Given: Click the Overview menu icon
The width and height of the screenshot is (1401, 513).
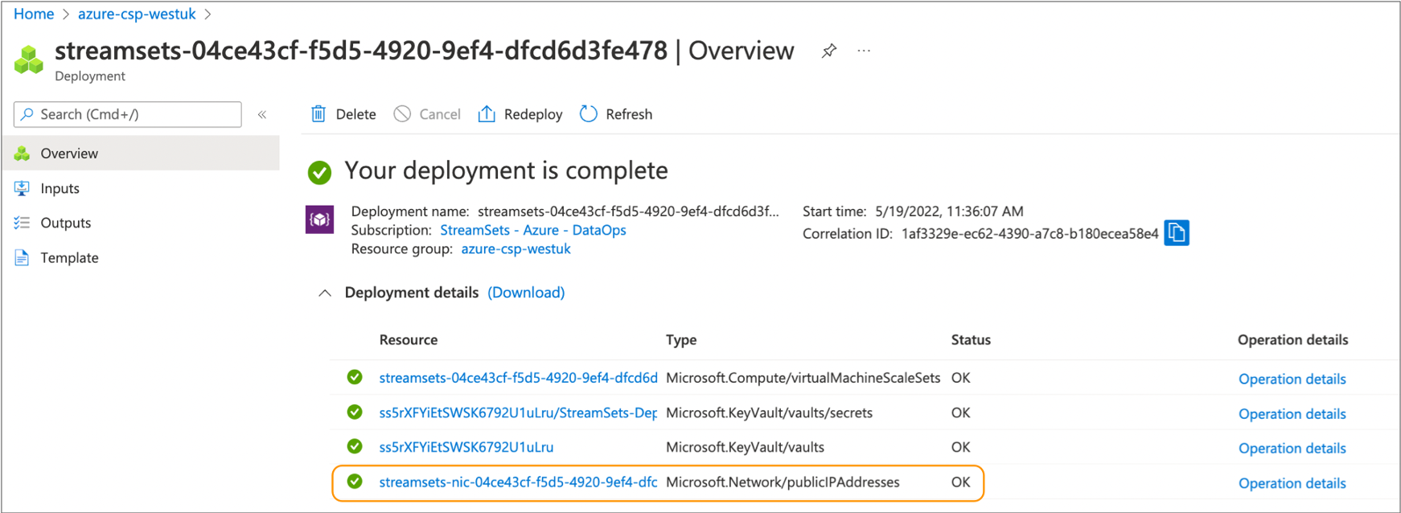Looking at the screenshot, I should (22, 153).
